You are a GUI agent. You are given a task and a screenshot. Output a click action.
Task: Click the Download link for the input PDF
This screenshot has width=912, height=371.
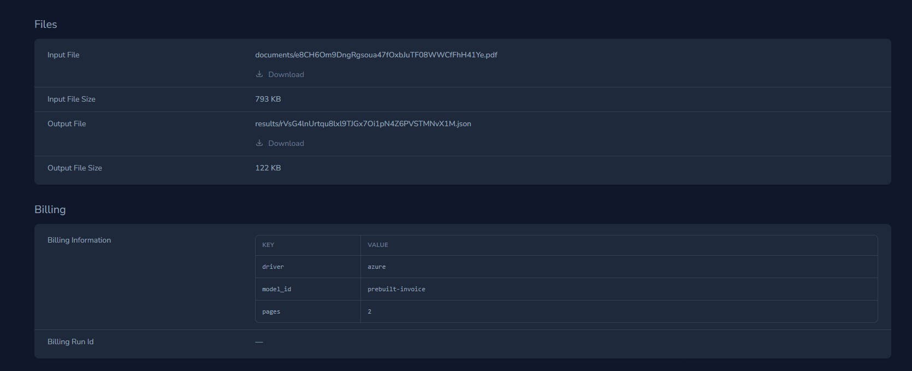click(x=286, y=74)
